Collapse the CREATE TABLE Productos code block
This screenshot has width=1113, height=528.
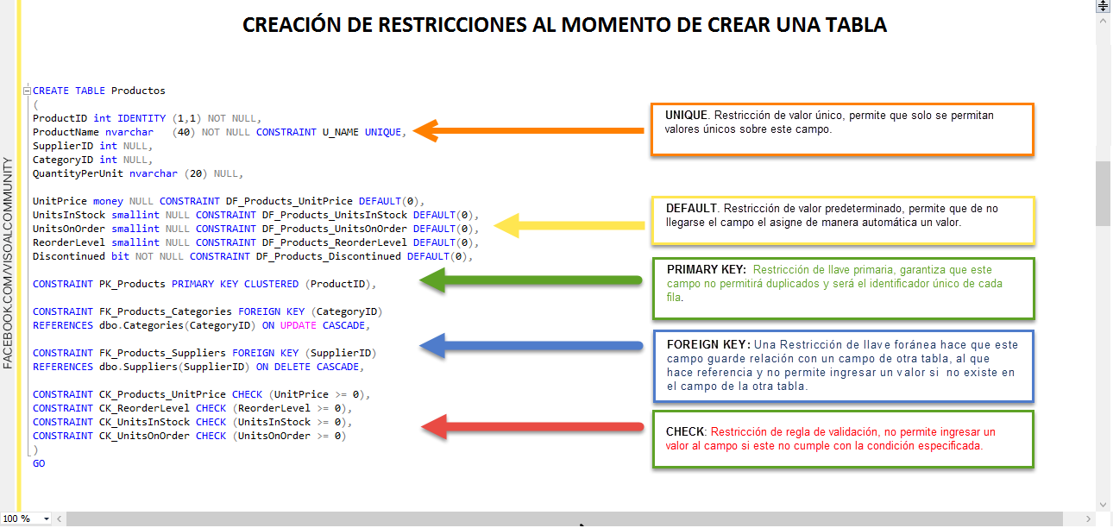coord(28,91)
